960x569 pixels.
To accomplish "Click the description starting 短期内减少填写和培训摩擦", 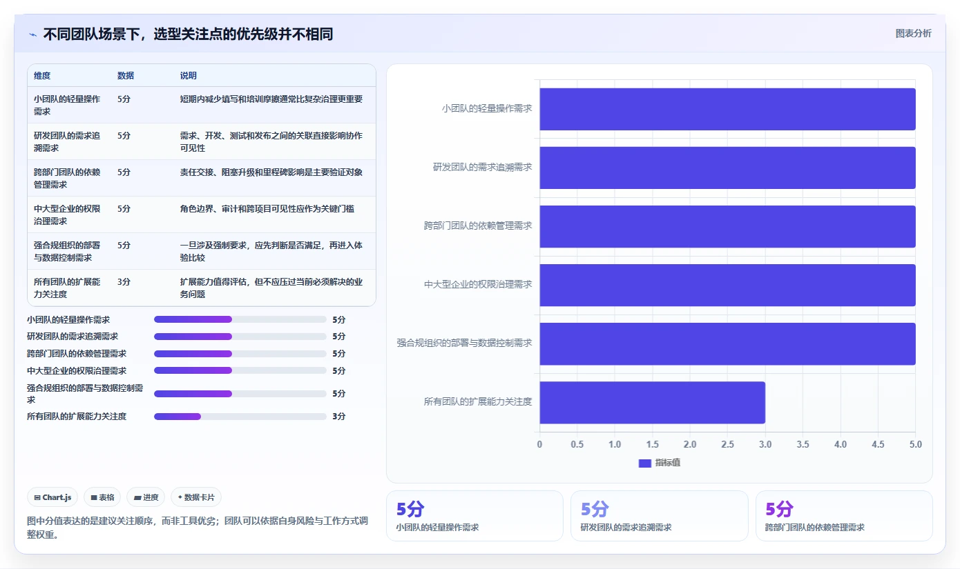I will tap(271, 99).
